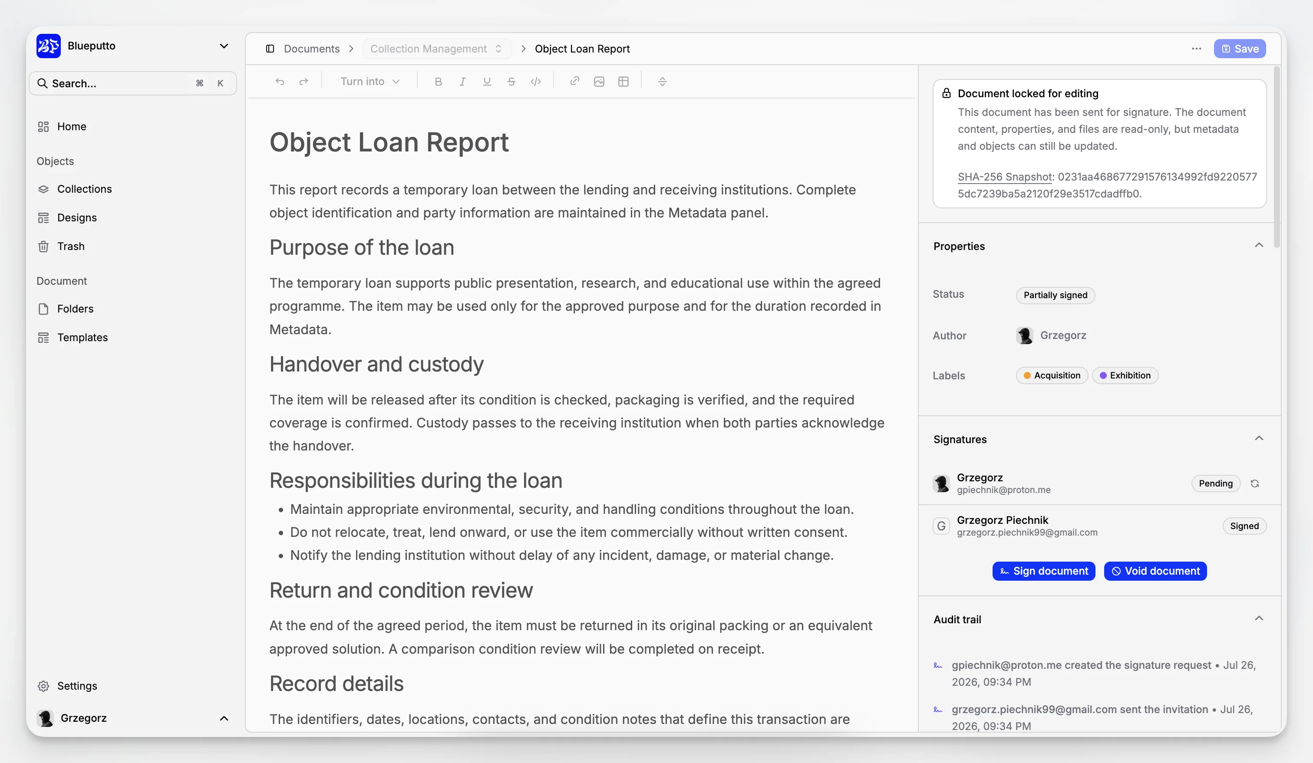Toggle the sidebar panel icon near Documents
Image resolution: width=1313 pixels, height=763 pixels.
click(270, 49)
